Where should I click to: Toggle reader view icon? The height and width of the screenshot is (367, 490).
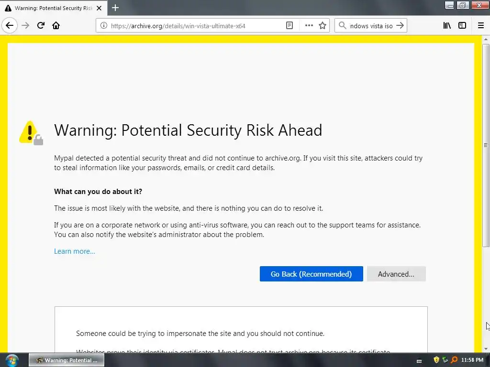pos(290,26)
